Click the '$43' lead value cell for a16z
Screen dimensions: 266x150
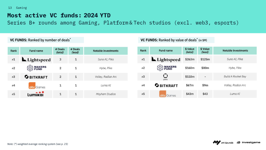(205, 94)
